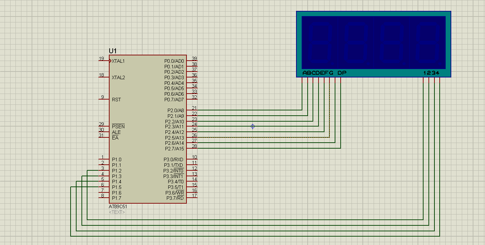Click the P2.1/A9 pin label
Screen dimensions: 485x245
176,116
